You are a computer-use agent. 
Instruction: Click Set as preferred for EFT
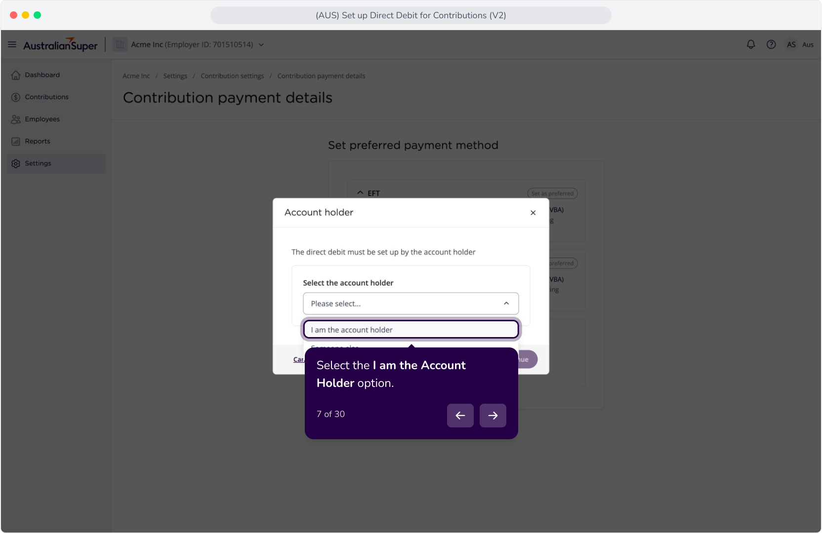(x=552, y=193)
